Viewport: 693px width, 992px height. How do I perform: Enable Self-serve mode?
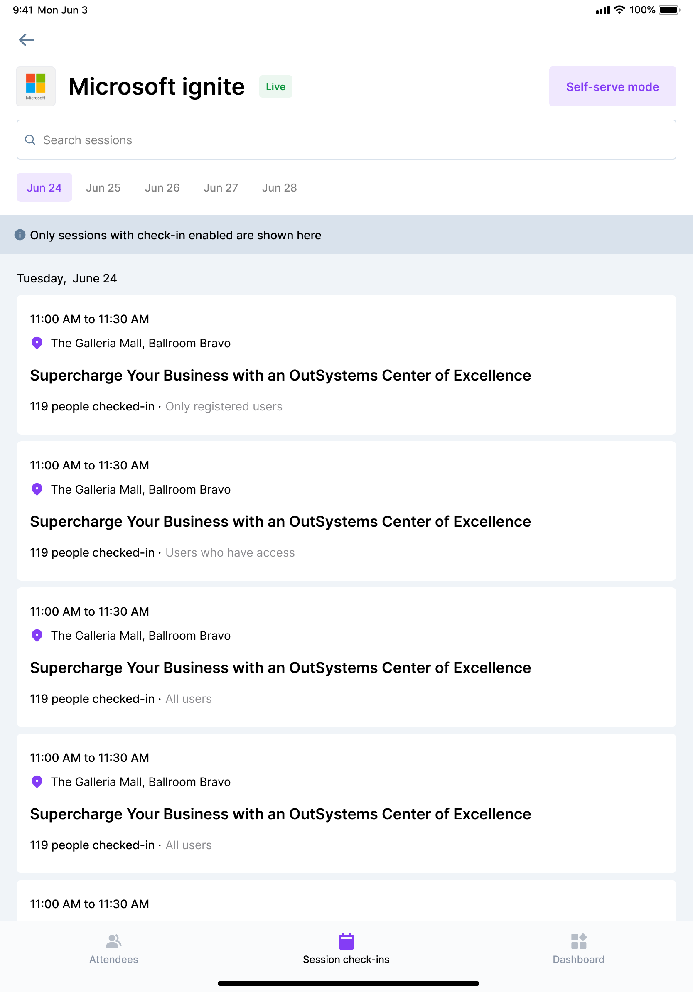(612, 86)
